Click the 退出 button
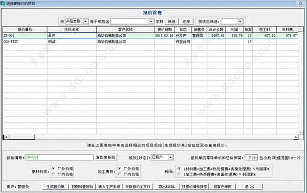Screen dimensions: 307x193 (x=249, y=187)
